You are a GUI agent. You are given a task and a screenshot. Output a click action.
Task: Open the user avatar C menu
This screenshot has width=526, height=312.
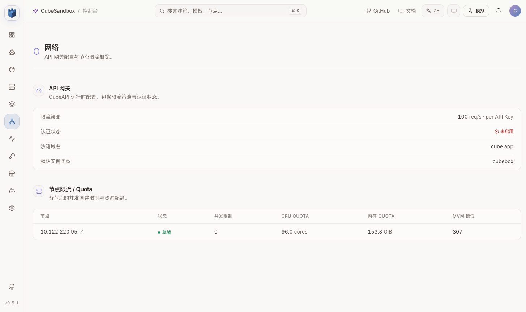[x=515, y=11]
